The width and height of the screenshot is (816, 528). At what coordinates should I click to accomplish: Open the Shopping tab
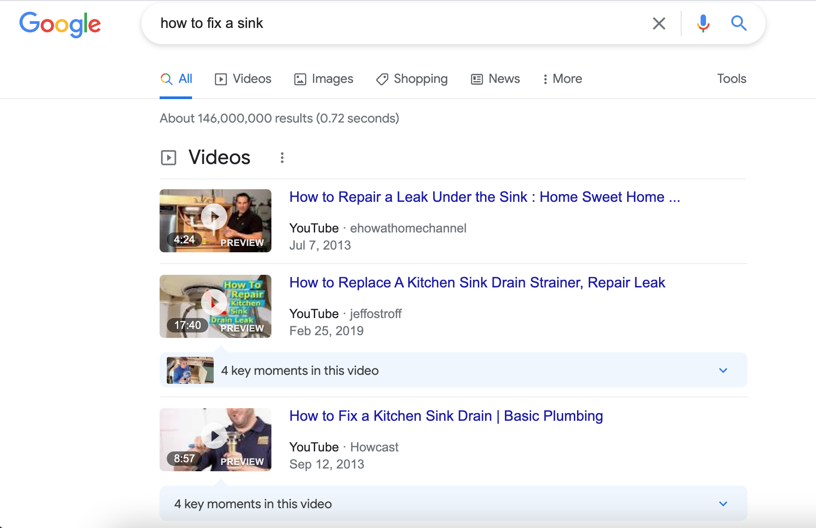click(412, 79)
